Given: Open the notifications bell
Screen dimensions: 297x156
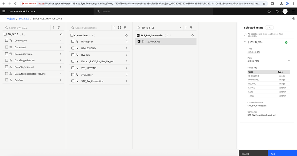Looking at the screenshot, I should (x=277, y=11).
